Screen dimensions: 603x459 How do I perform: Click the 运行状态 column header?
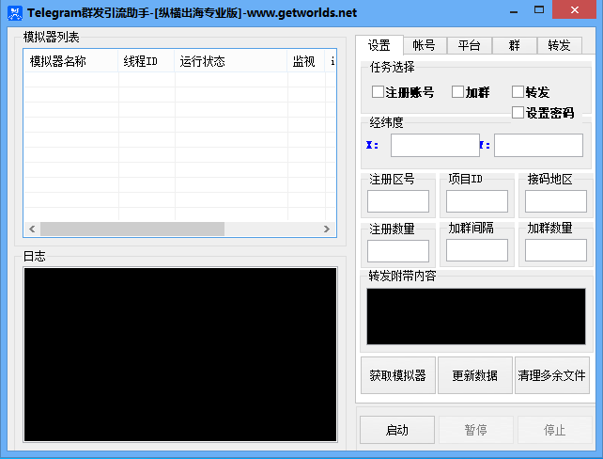tap(231, 61)
